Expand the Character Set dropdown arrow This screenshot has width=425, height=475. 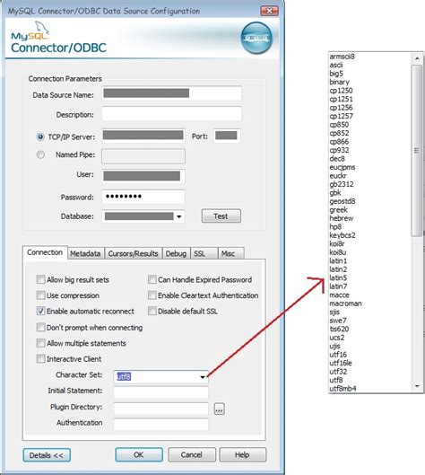click(x=203, y=377)
